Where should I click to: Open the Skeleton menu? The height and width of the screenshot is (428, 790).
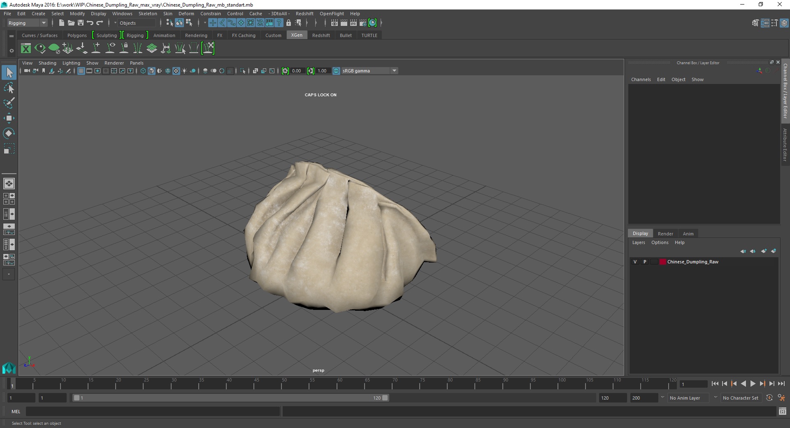pyautogui.click(x=147, y=14)
